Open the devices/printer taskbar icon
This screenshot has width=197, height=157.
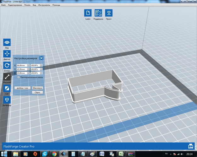[112, 154]
